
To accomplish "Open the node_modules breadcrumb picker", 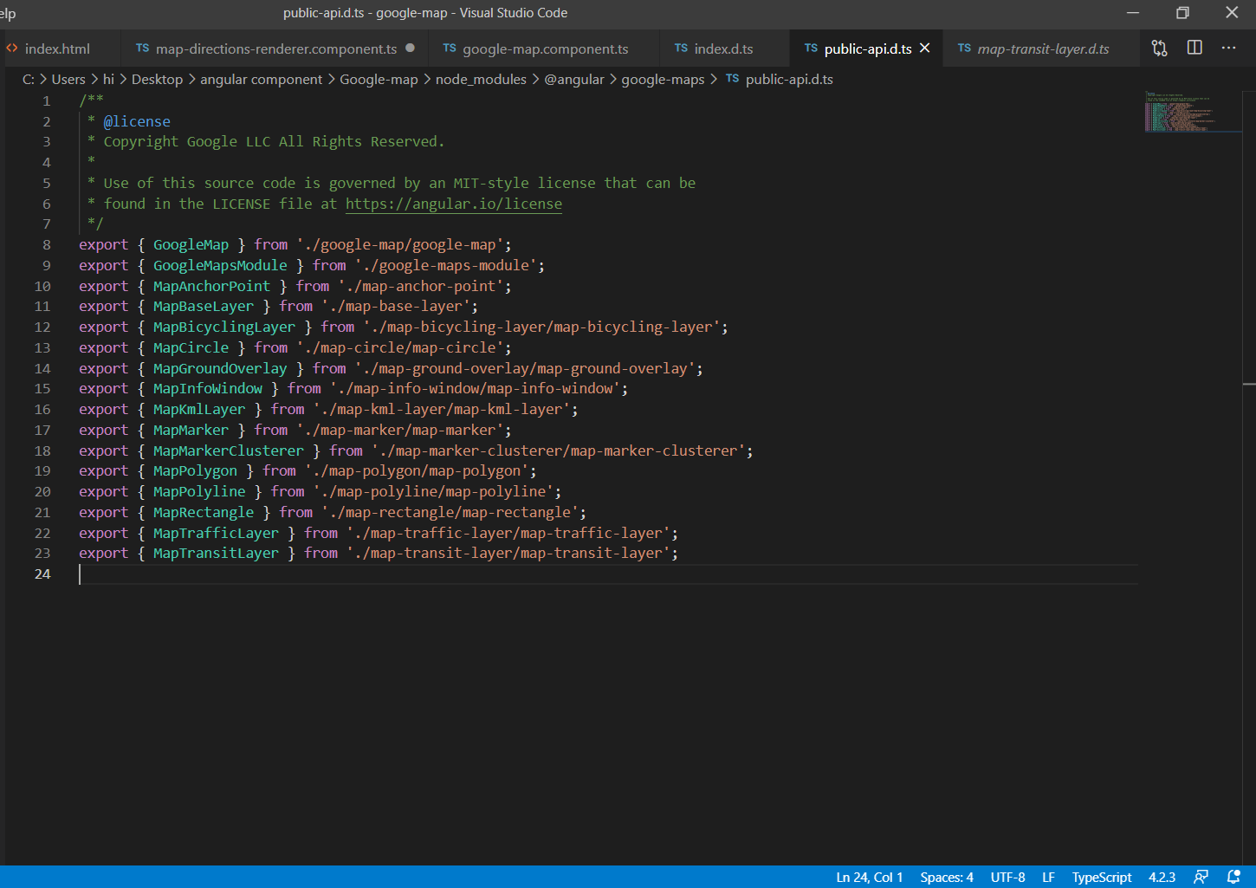I will 481,79.
